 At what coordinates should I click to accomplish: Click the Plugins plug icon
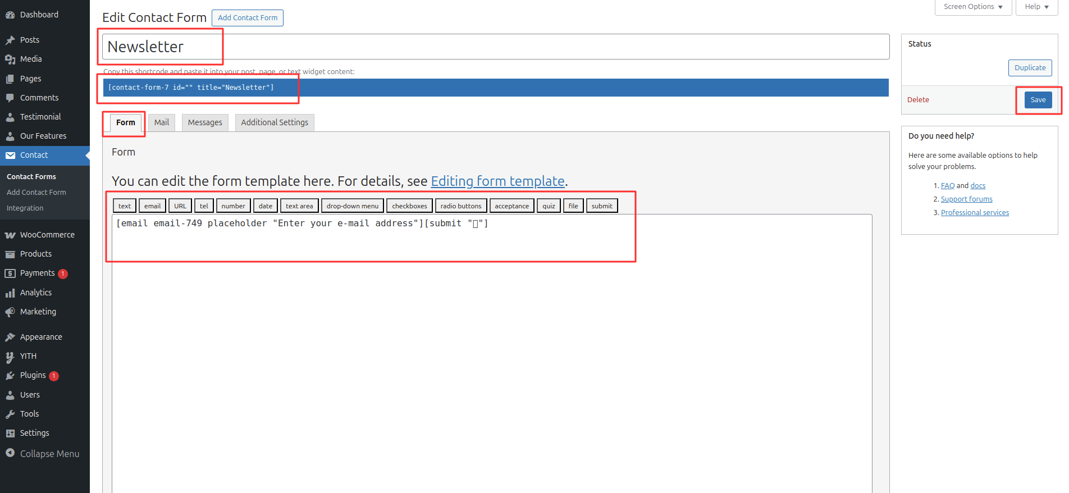point(10,375)
